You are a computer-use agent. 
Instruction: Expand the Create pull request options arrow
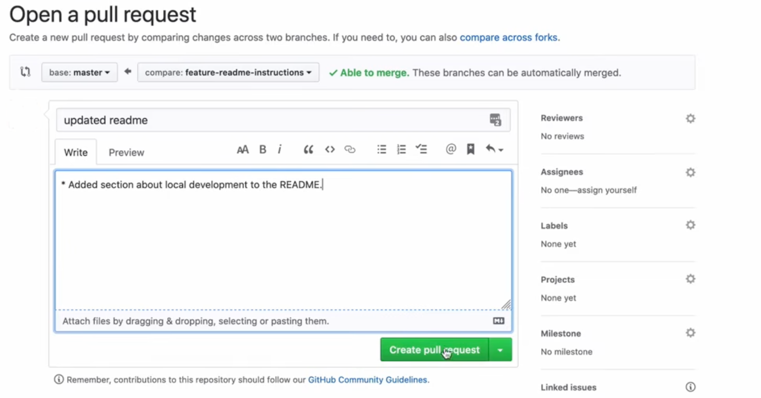[500, 350]
